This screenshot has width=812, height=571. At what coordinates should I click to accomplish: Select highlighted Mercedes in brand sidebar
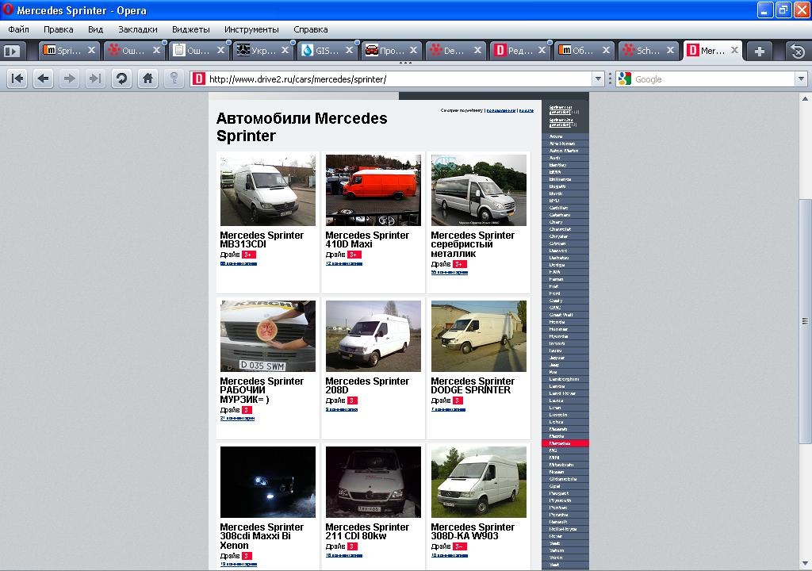565,443
